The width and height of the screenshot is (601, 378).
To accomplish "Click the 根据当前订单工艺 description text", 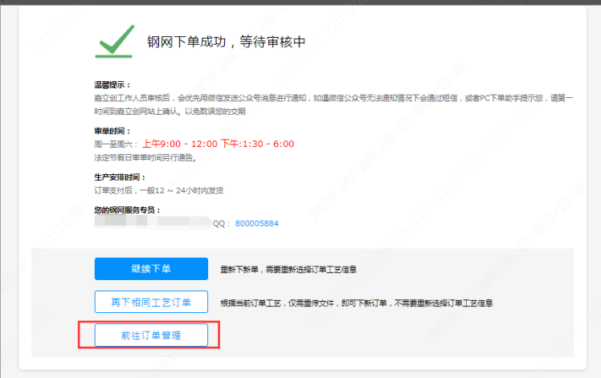I will 357,303.
